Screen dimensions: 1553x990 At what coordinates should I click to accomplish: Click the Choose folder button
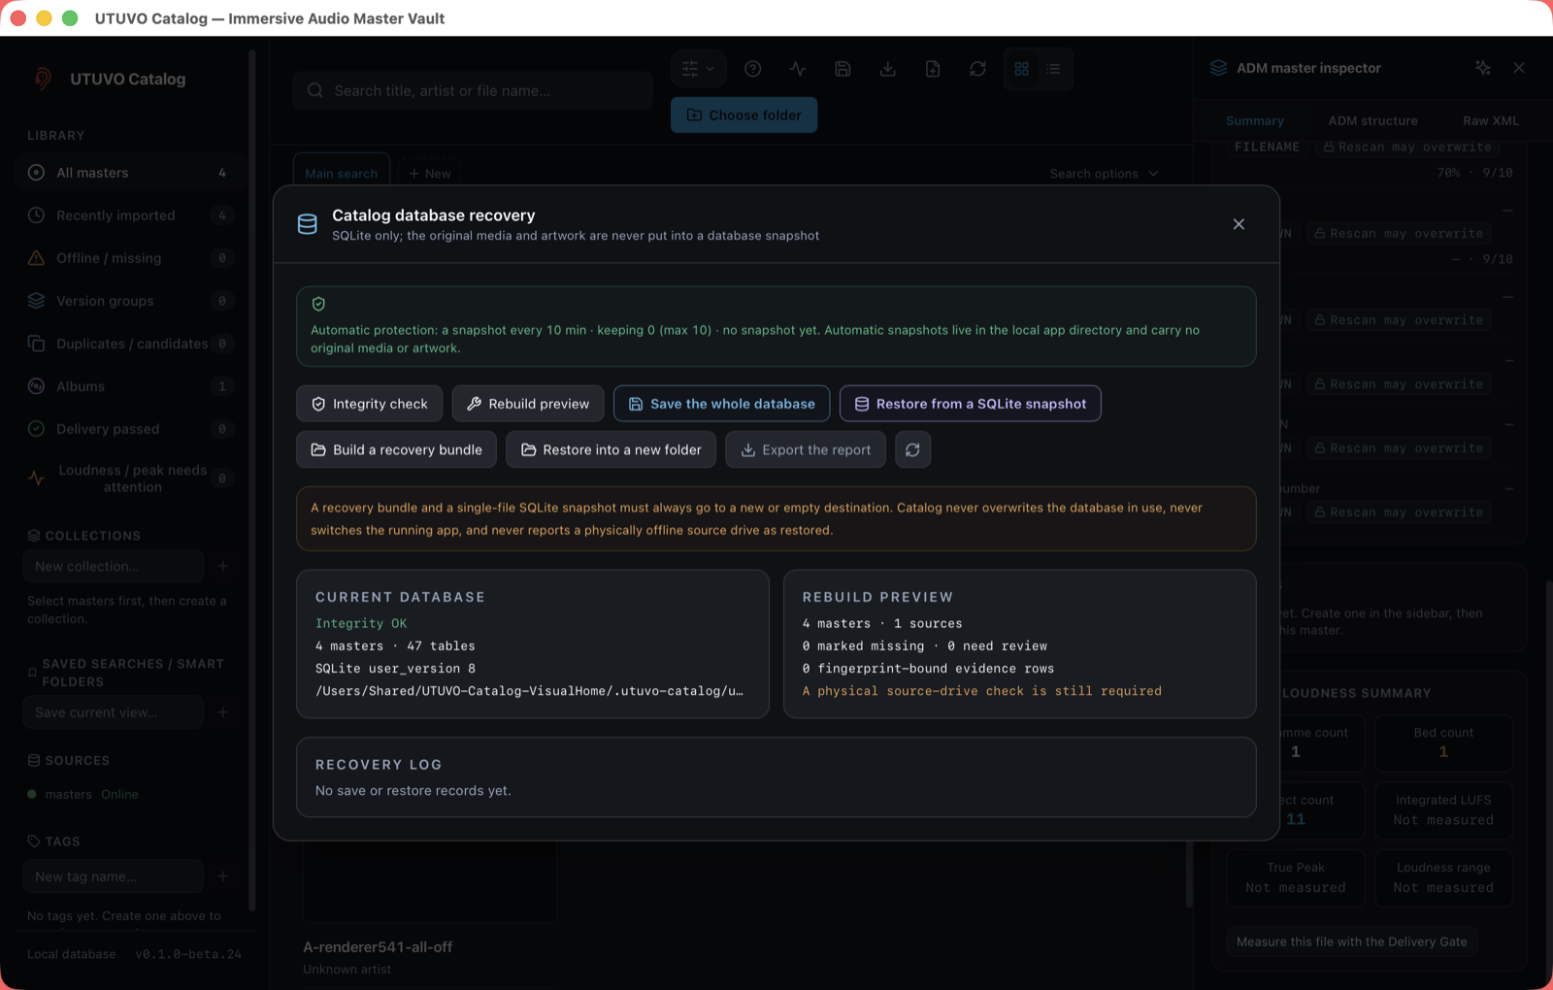743,115
